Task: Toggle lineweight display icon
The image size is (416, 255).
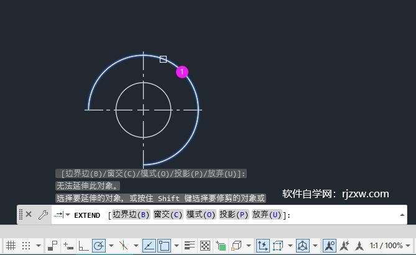Action: coord(190,246)
